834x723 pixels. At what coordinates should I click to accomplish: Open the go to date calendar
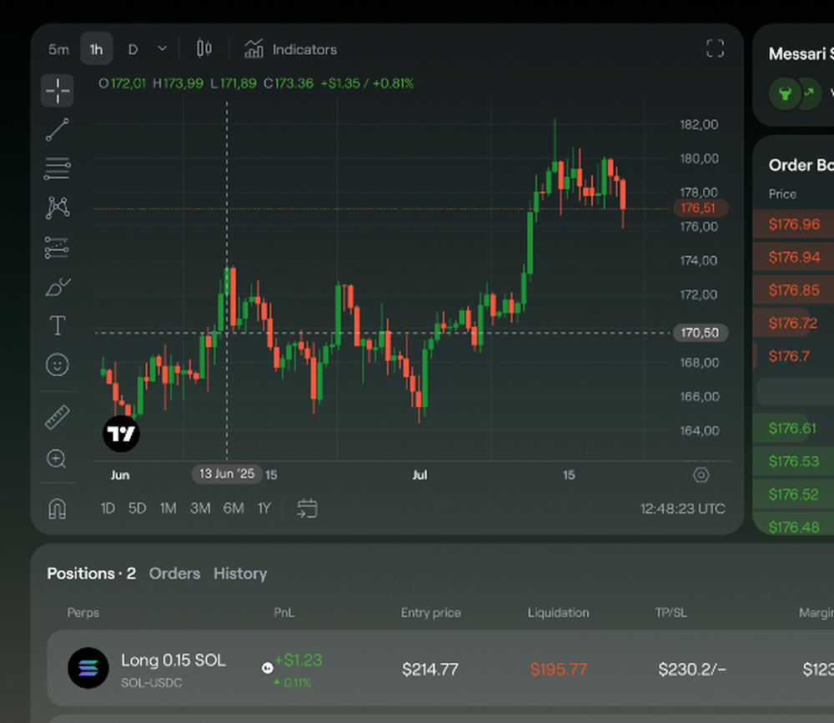[307, 509]
